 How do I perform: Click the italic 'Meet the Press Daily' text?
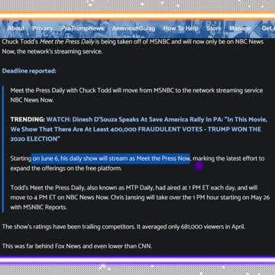tap(67, 41)
